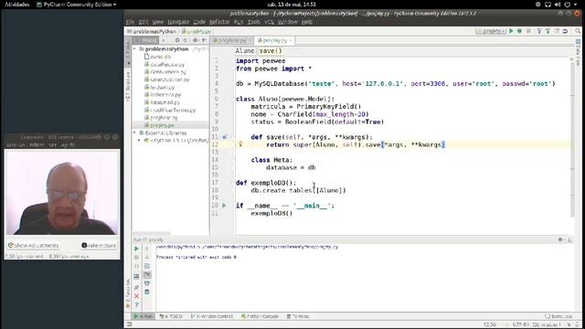Select ounic.db file in project tree
585x329 pixels.
point(157,57)
